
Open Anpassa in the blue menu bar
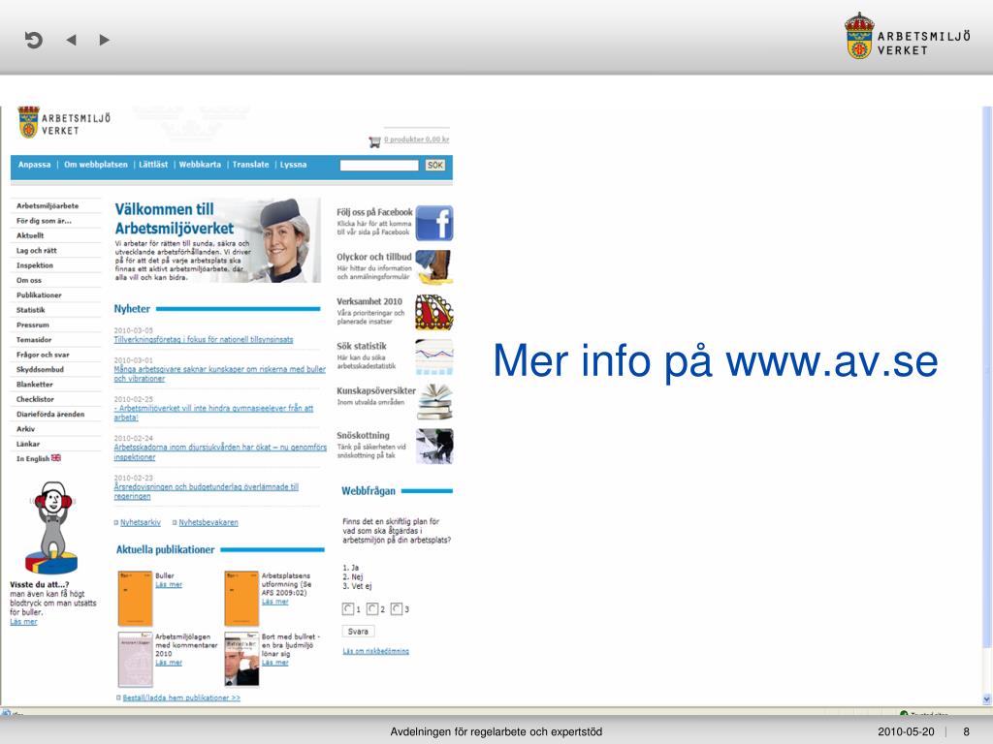coord(34,165)
